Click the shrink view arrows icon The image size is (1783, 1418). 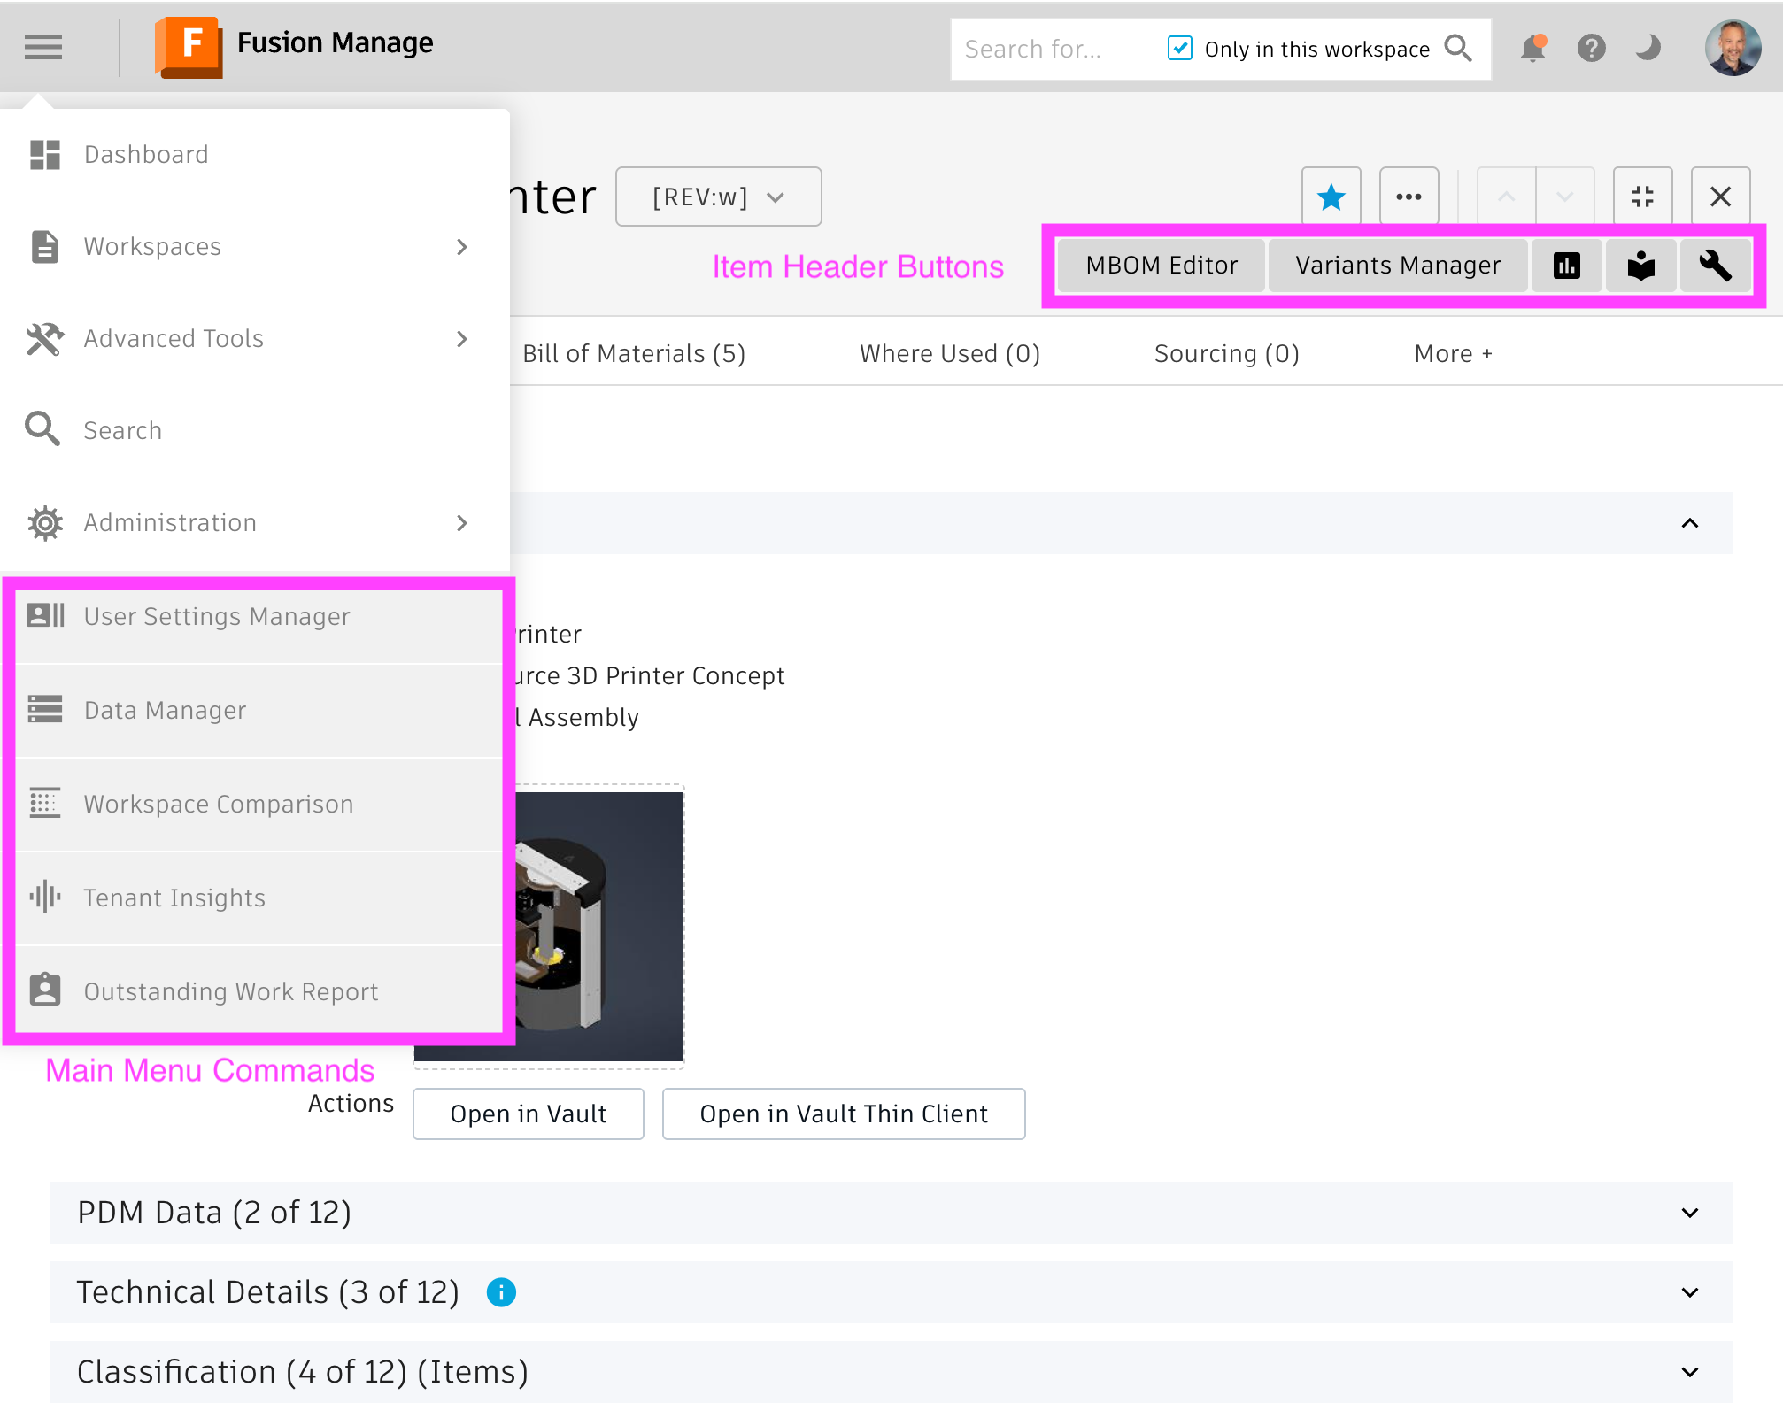[1642, 197]
